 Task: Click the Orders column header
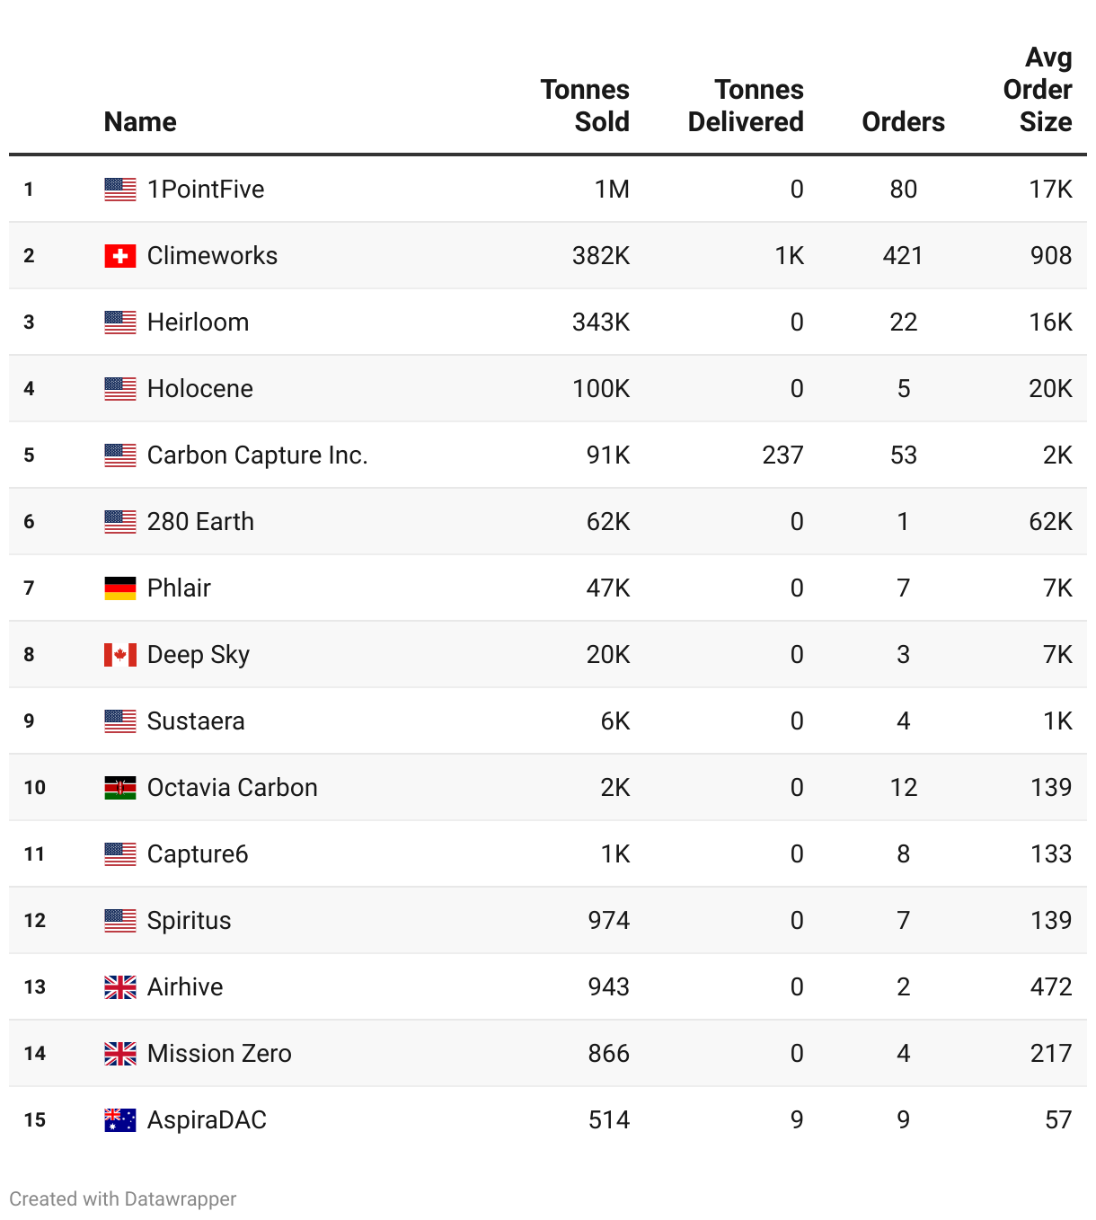click(x=903, y=122)
